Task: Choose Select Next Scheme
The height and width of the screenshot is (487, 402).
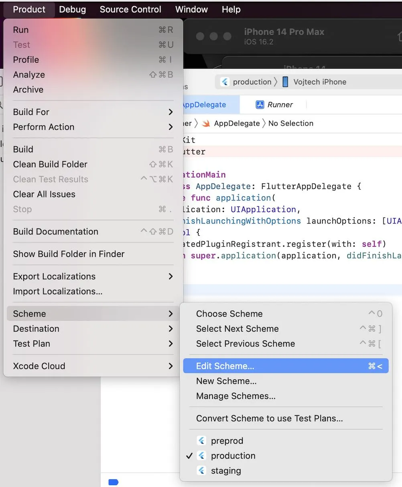Action: point(286,329)
